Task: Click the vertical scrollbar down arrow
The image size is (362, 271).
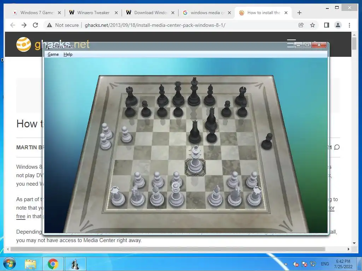Action: 354,243
